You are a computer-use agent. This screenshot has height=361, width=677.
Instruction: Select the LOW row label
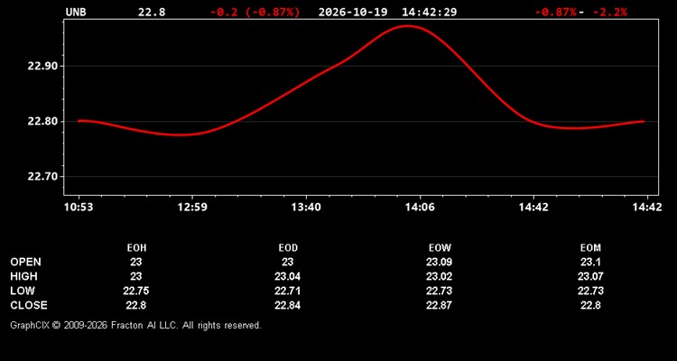[23, 291]
